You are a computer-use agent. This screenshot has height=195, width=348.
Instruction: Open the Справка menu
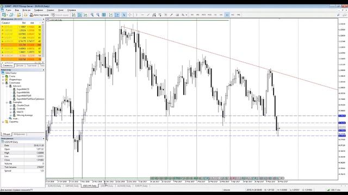71,10
